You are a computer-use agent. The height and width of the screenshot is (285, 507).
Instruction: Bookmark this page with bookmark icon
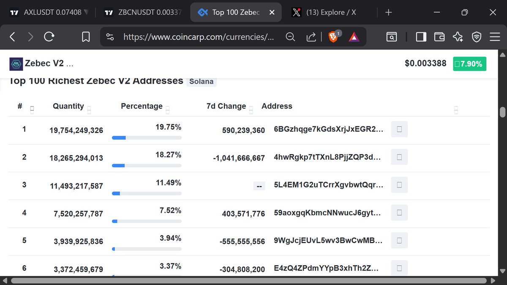click(x=86, y=37)
